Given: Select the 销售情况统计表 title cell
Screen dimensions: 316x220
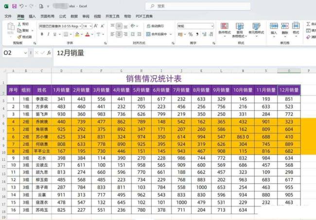Looking at the screenshot, I should (154, 79).
